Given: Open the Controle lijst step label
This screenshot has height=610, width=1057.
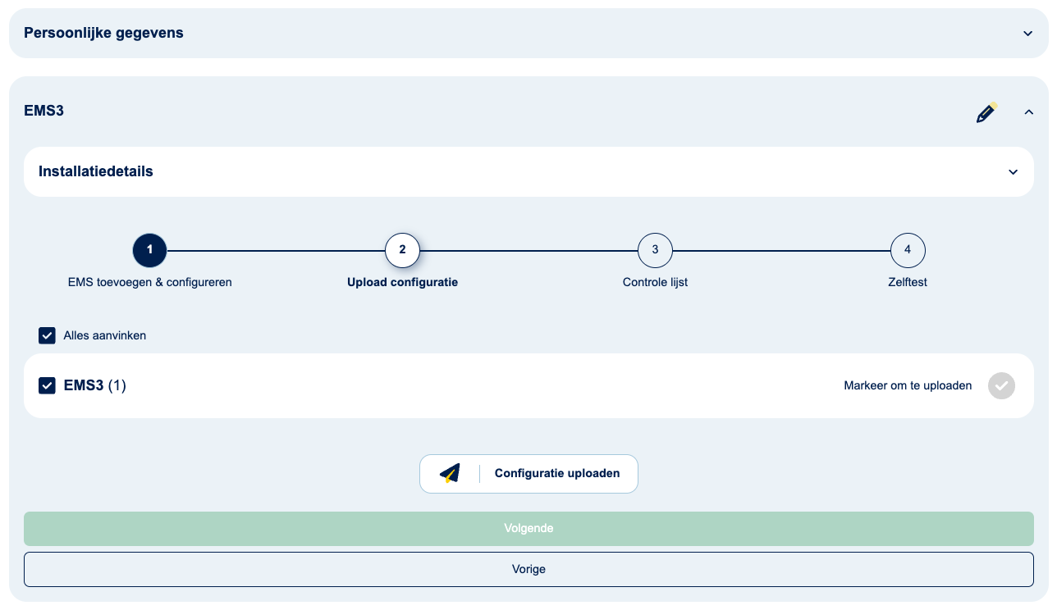Looking at the screenshot, I should tap(655, 282).
